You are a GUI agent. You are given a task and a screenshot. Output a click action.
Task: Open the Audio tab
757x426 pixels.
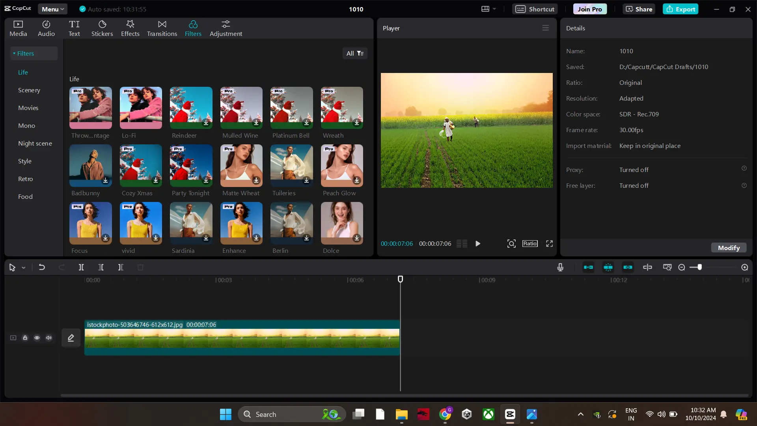[x=46, y=28]
